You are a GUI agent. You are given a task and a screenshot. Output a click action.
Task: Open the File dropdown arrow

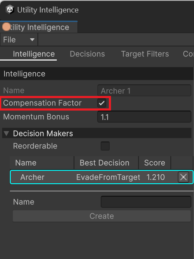click(32, 40)
